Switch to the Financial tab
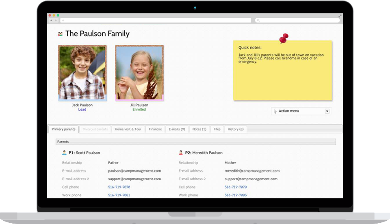 (155, 129)
